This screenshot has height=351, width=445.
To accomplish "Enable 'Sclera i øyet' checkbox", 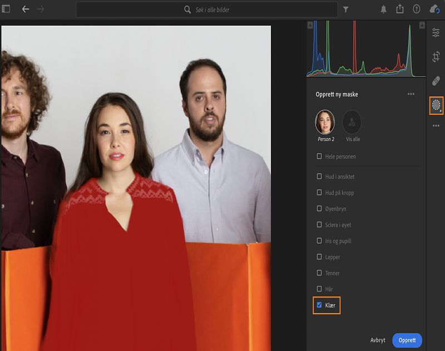I will tap(319, 225).
